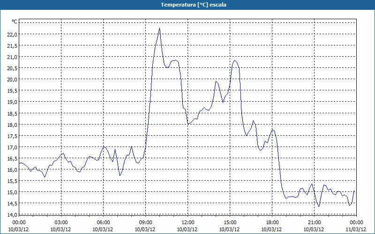The height and width of the screenshot is (234, 375).
Task: Click the 15:00 time label
Action: coord(230,223)
